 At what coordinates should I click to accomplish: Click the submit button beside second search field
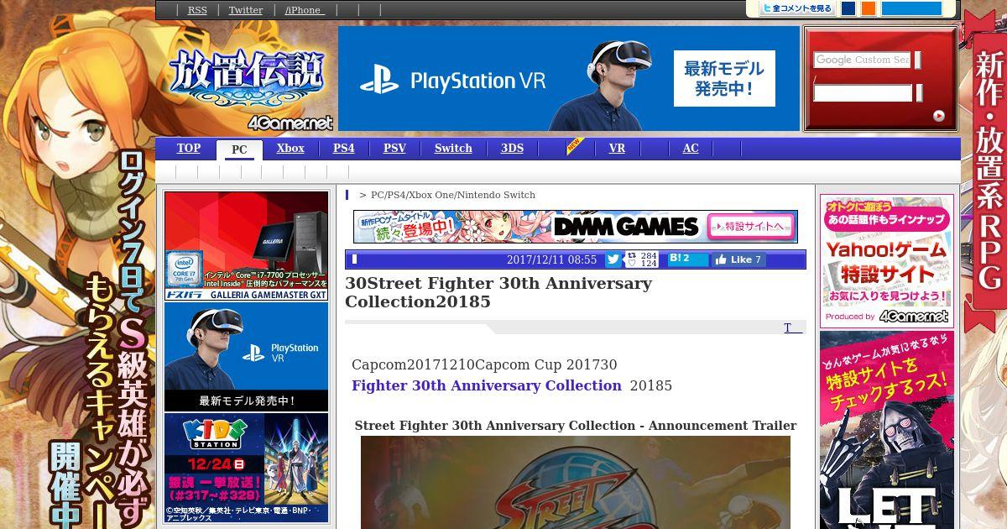point(920,92)
